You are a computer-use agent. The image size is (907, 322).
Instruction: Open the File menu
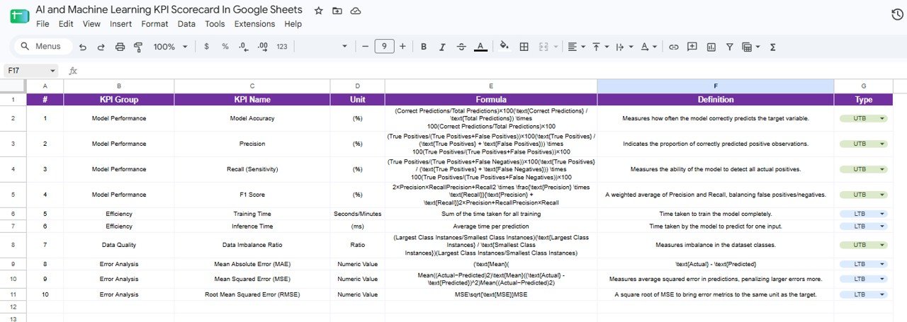click(43, 23)
